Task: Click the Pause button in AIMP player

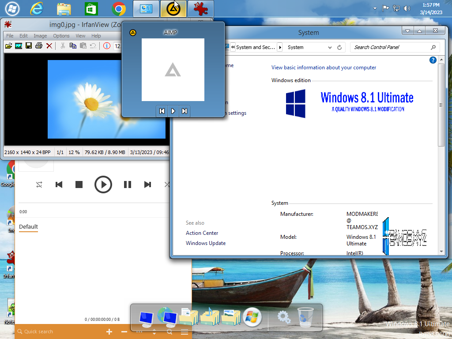Action: pyautogui.click(x=128, y=185)
